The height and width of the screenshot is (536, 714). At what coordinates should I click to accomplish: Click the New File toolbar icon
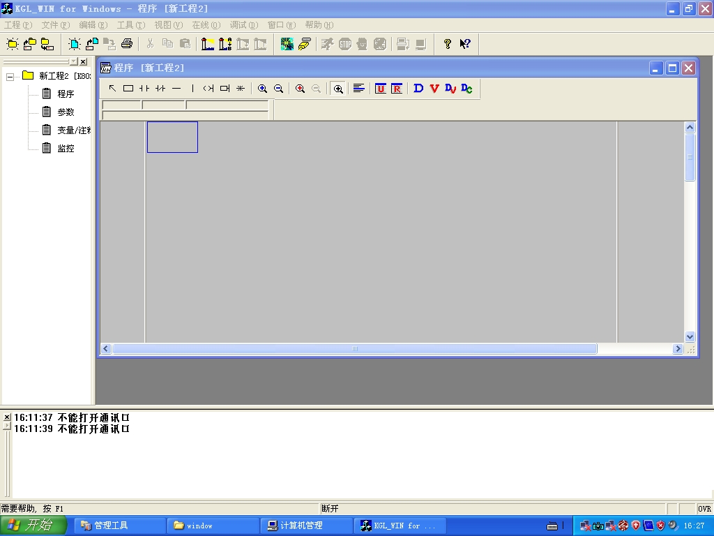click(74, 44)
